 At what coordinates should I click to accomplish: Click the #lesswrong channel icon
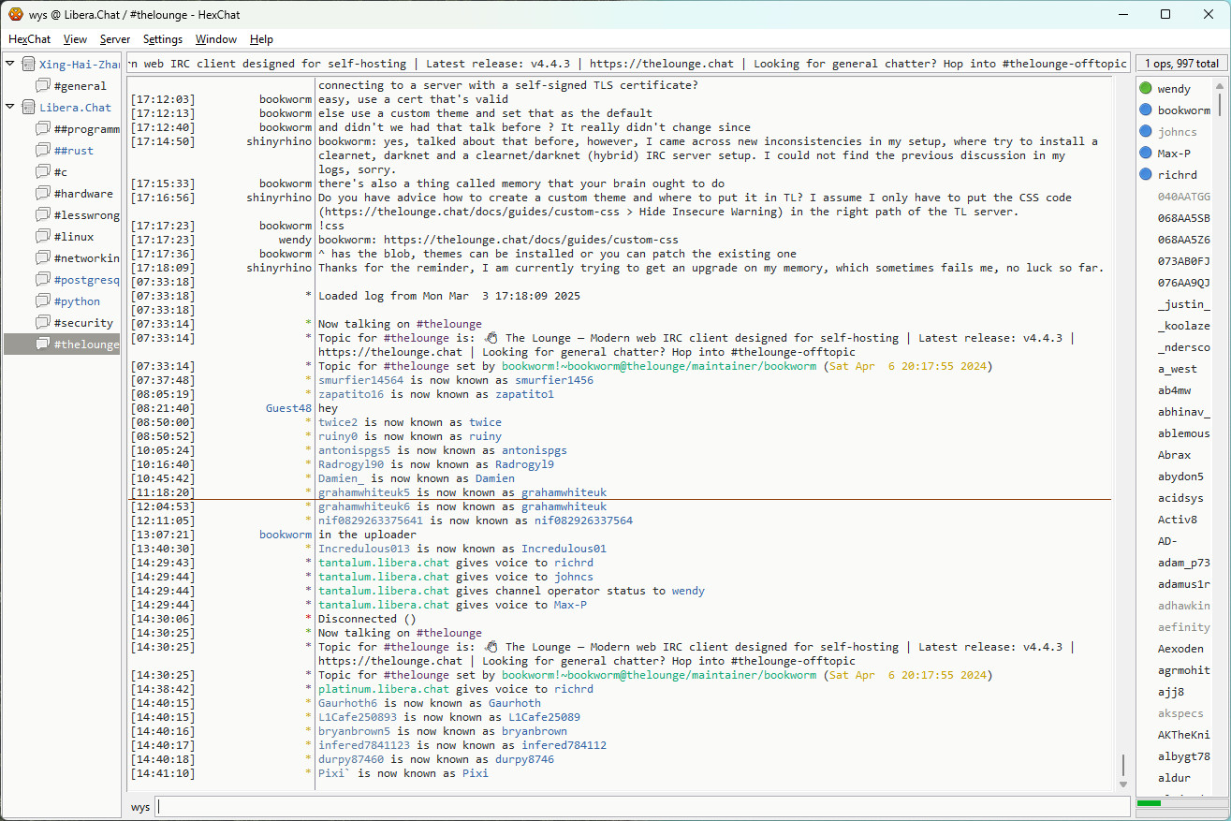click(43, 215)
